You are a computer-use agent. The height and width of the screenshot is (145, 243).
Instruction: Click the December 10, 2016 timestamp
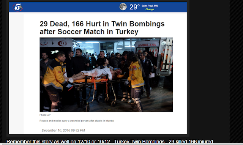click(x=63, y=130)
